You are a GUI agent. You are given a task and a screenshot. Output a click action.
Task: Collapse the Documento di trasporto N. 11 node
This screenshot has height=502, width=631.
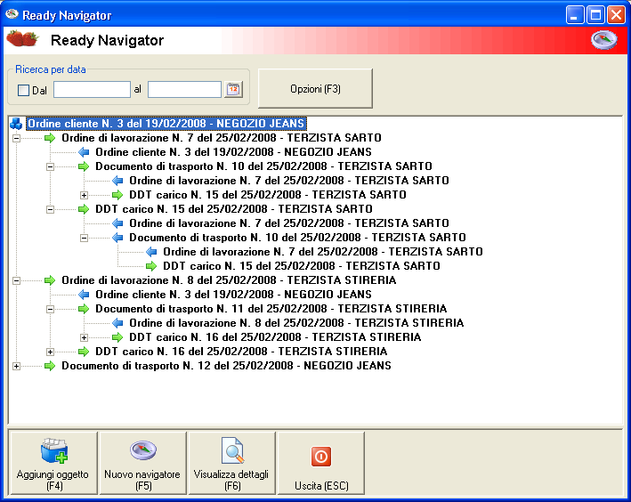pos(51,309)
